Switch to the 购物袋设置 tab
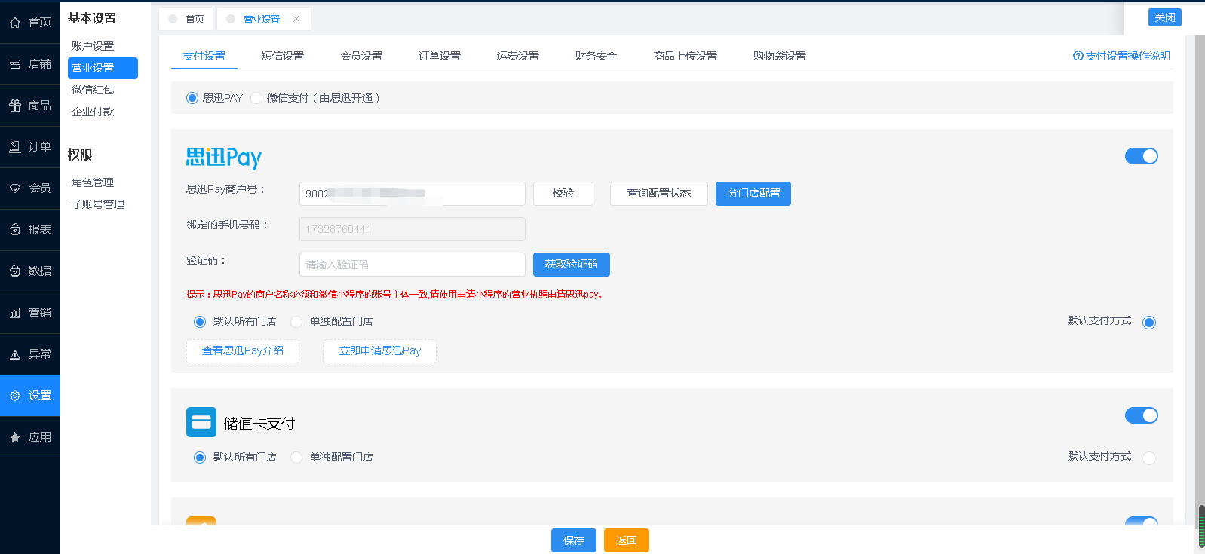Image resolution: width=1205 pixels, height=554 pixels. click(x=780, y=56)
